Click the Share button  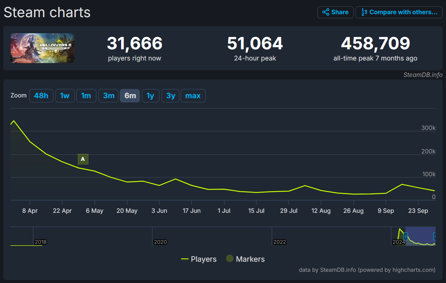335,12
